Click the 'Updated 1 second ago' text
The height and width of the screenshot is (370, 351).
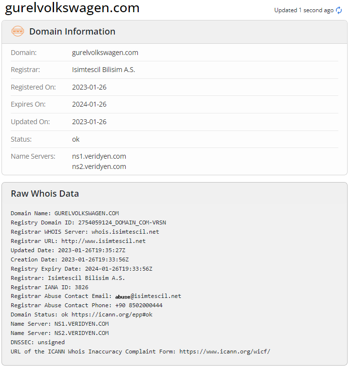click(304, 10)
